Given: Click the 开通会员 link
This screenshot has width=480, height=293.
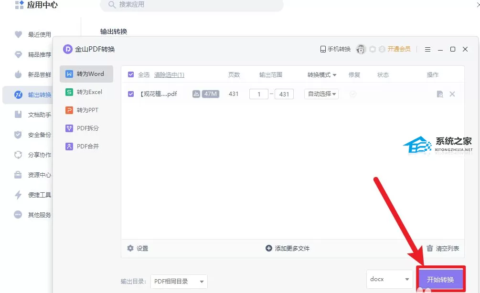Looking at the screenshot, I should [399, 49].
